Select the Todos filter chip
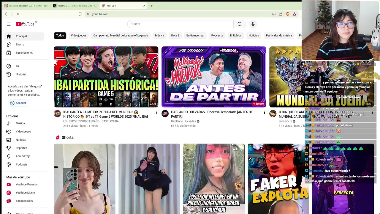Viewport: 380px width, 214px height. click(x=60, y=35)
